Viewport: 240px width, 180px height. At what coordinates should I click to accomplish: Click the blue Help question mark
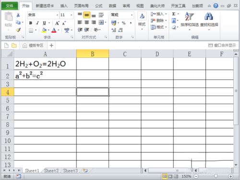(216, 6)
